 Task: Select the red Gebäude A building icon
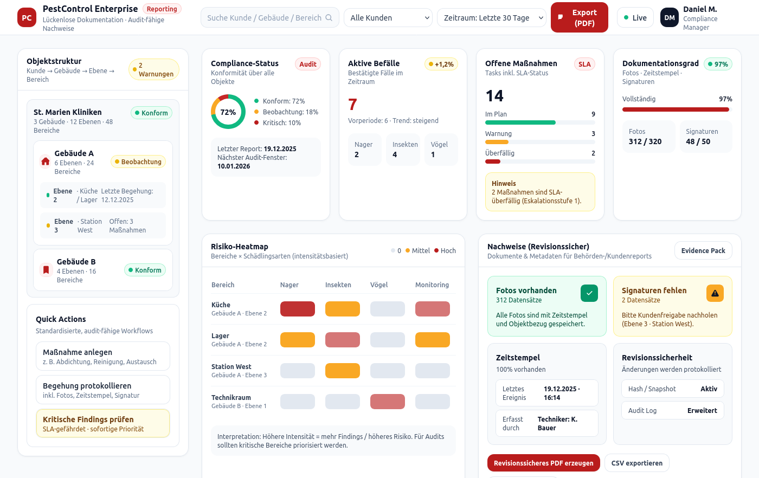point(46,161)
